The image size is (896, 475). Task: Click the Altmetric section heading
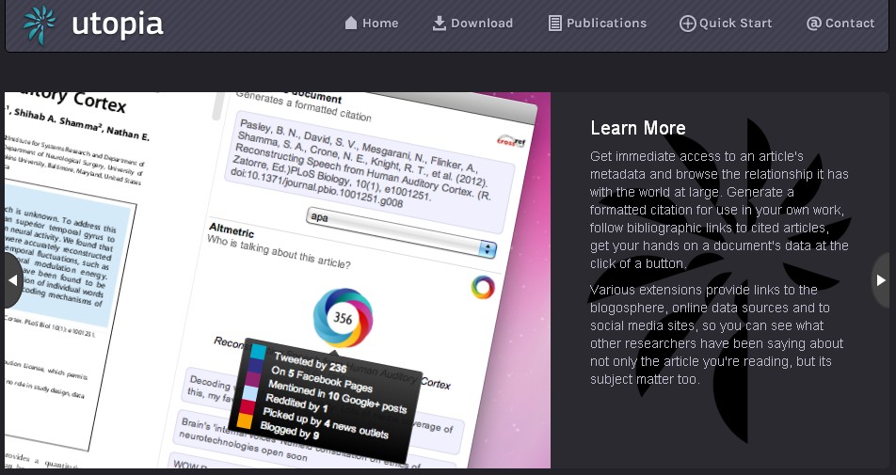point(231,230)
